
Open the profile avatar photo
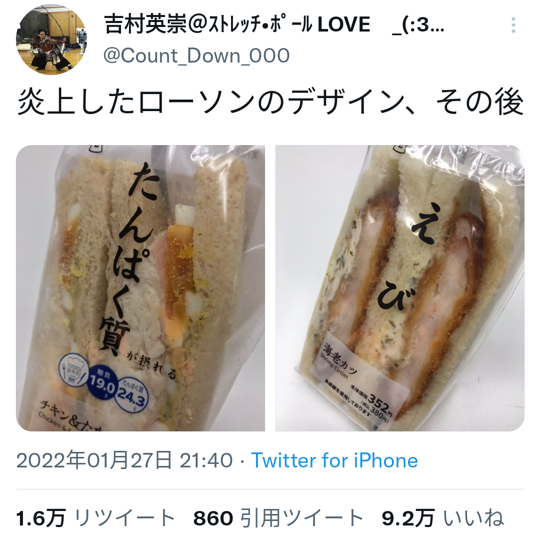[51, 40]
